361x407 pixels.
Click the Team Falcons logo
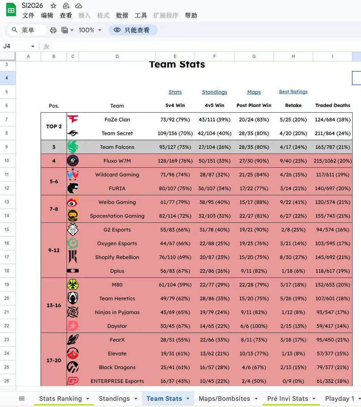[x=73, y=147]
